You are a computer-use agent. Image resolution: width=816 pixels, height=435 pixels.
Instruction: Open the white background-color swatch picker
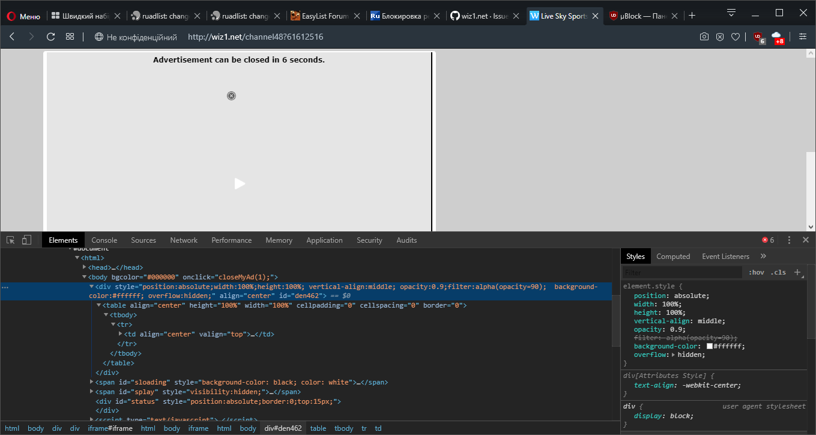[710, 346]
